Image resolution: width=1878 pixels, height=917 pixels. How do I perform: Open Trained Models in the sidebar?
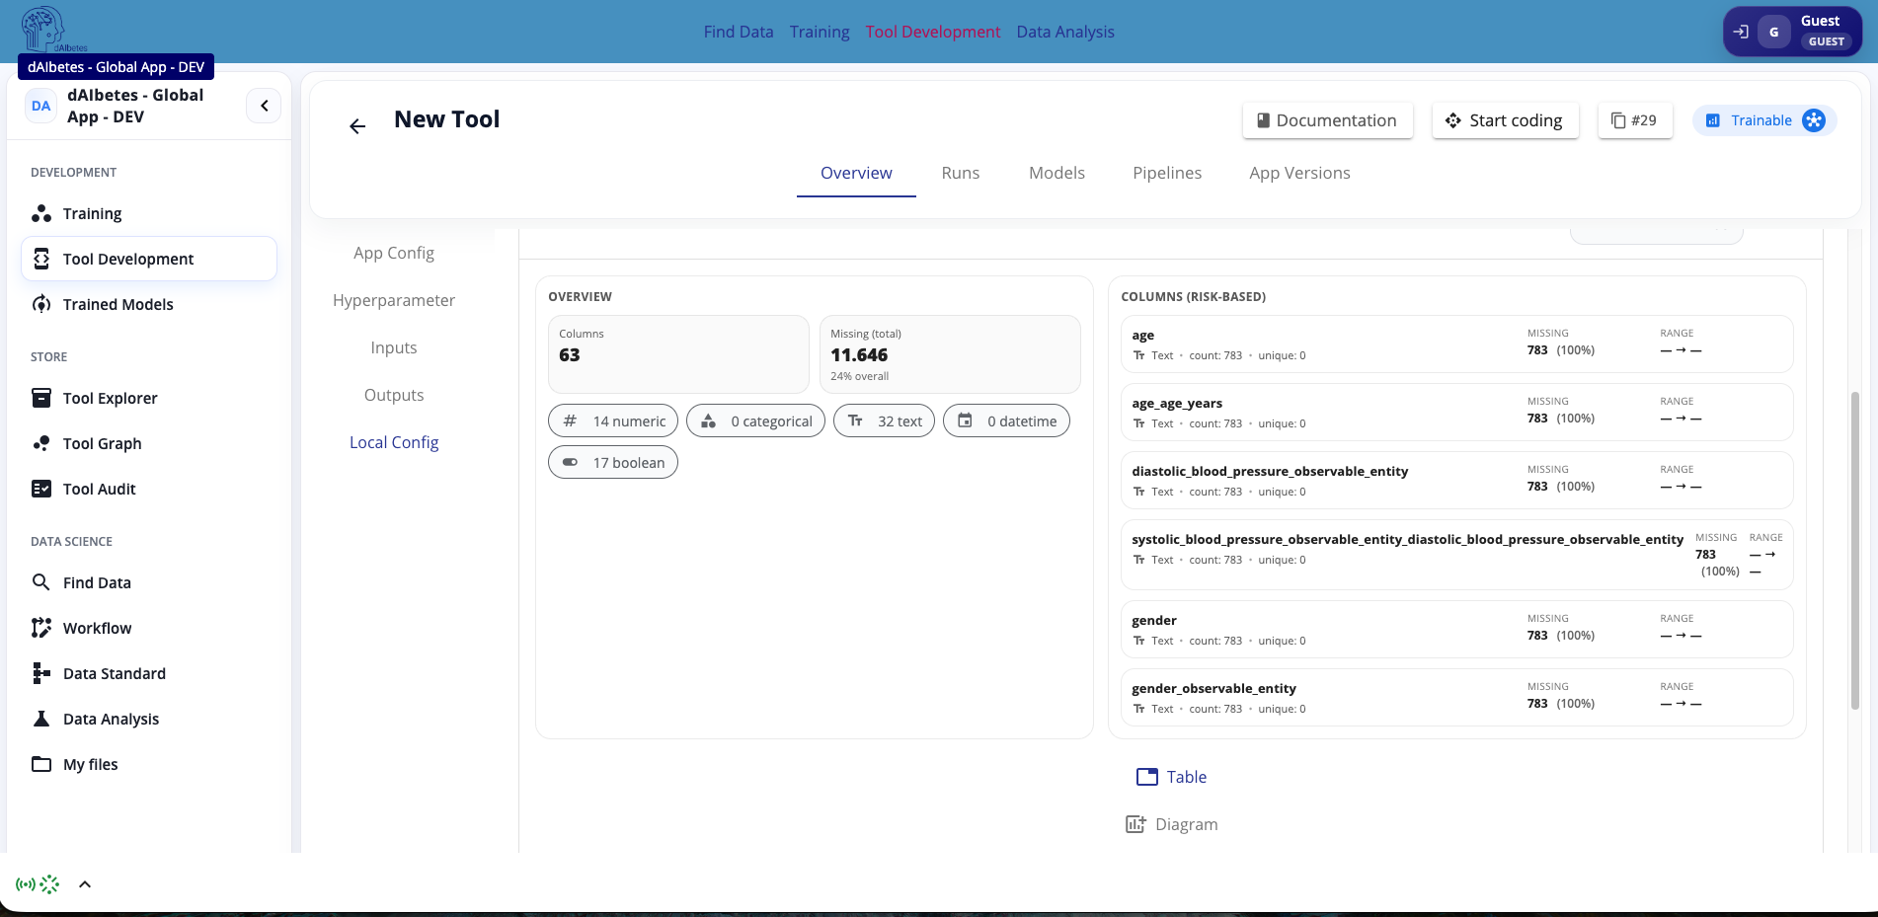click(149, 304)
